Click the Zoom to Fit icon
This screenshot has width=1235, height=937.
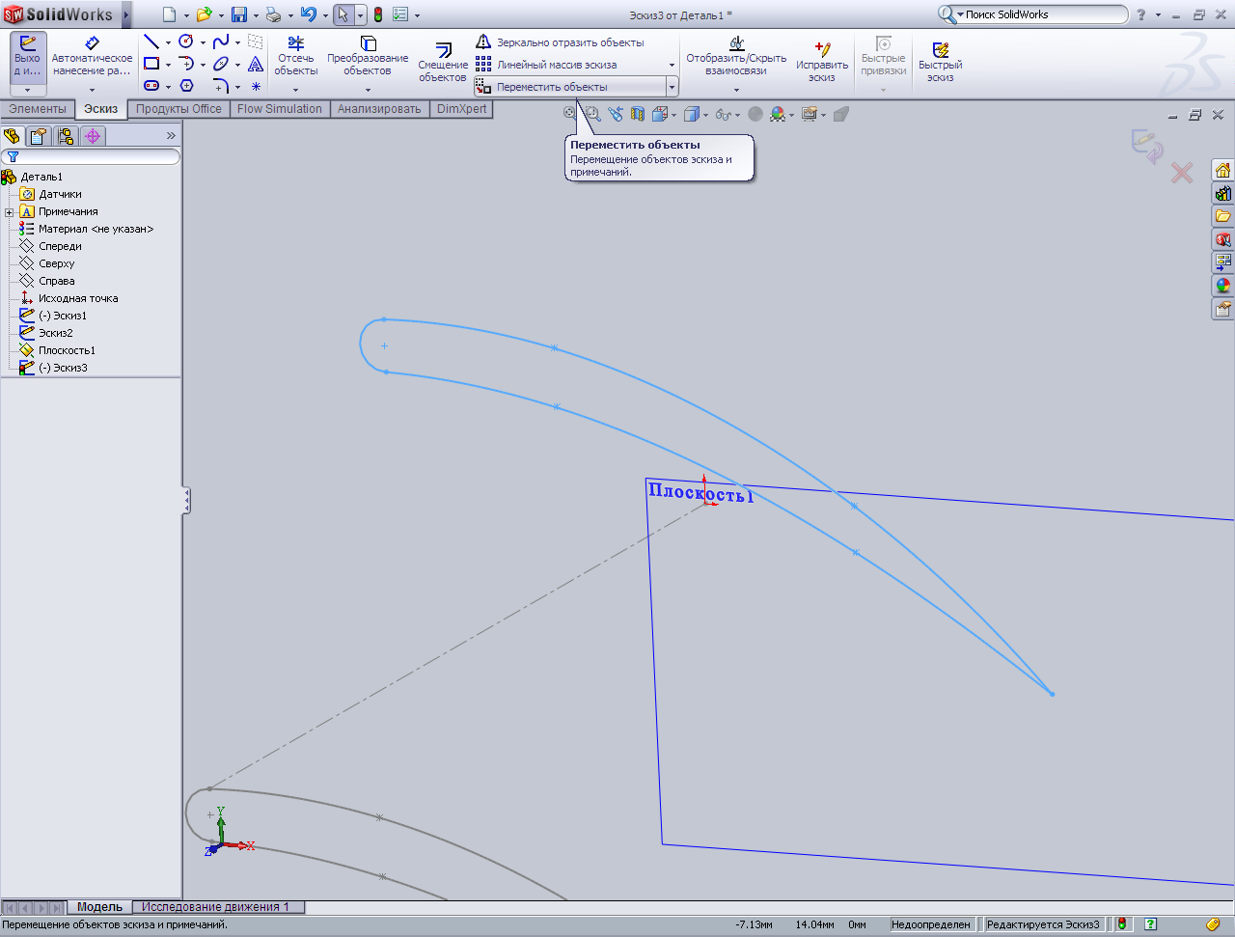[x=570, y=114]
